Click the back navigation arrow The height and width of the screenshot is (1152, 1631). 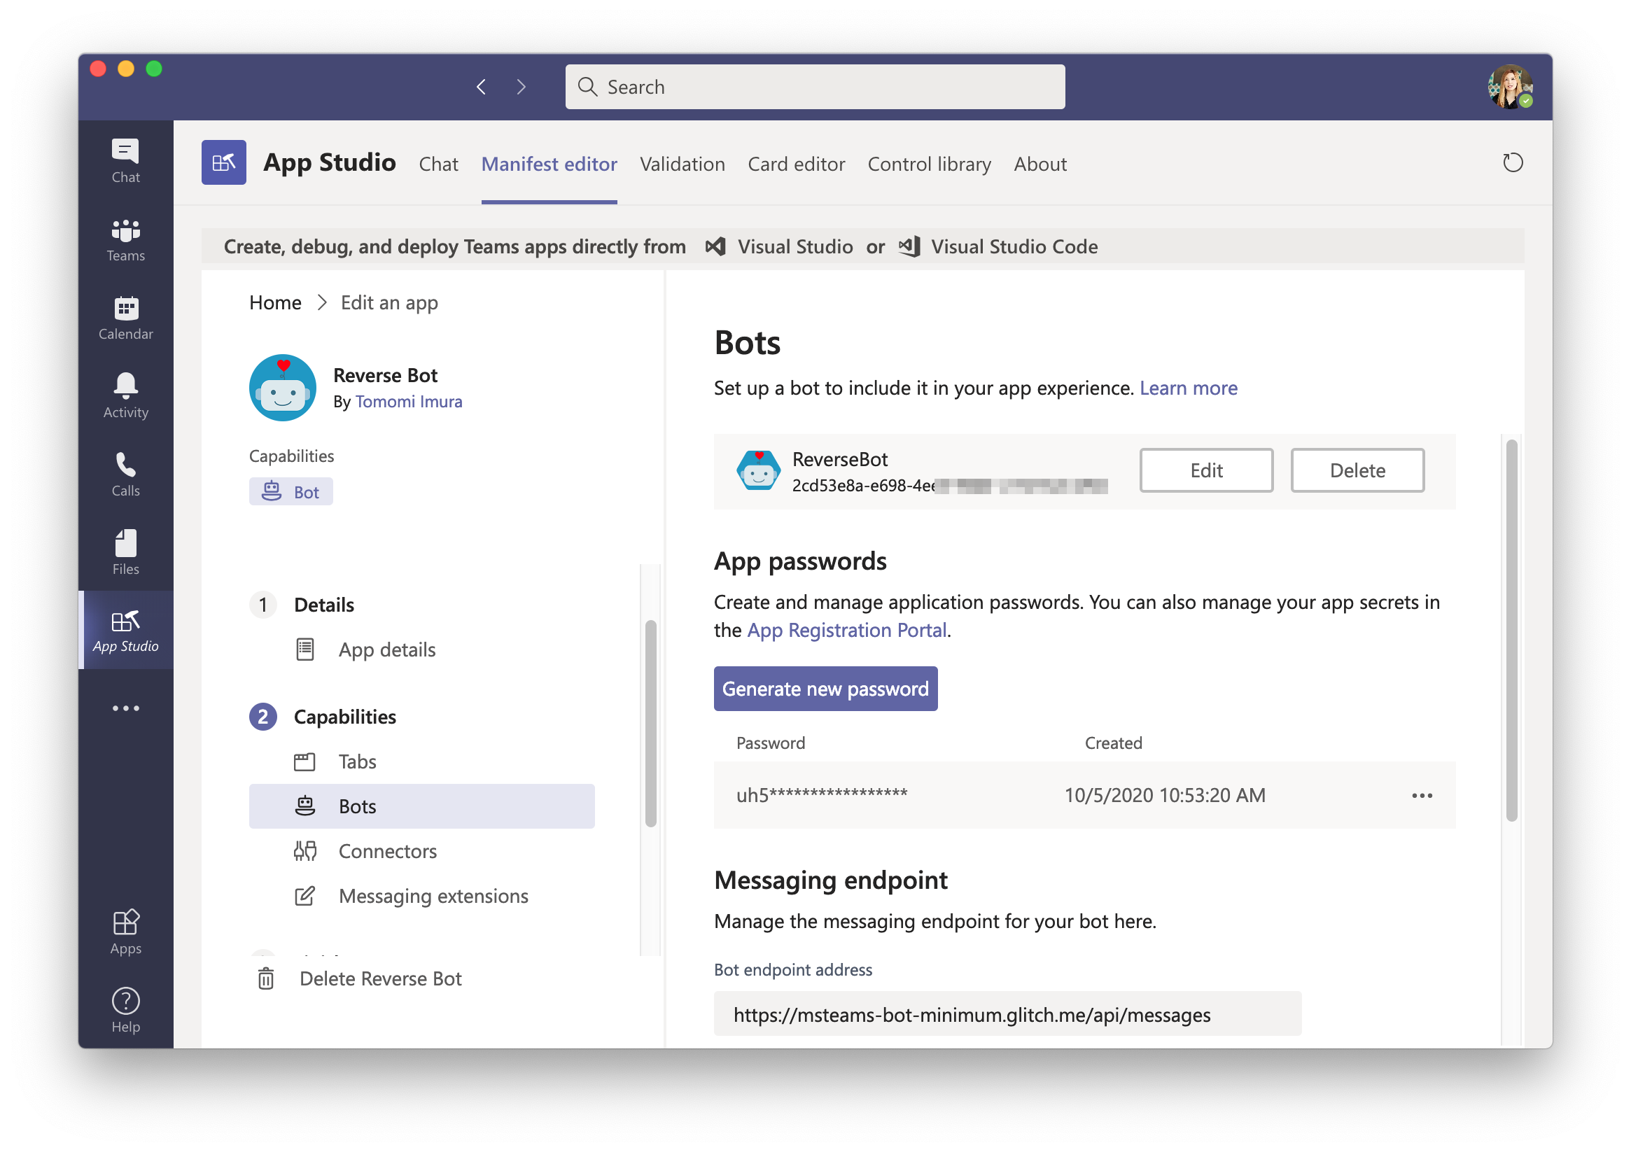(481, 86)
